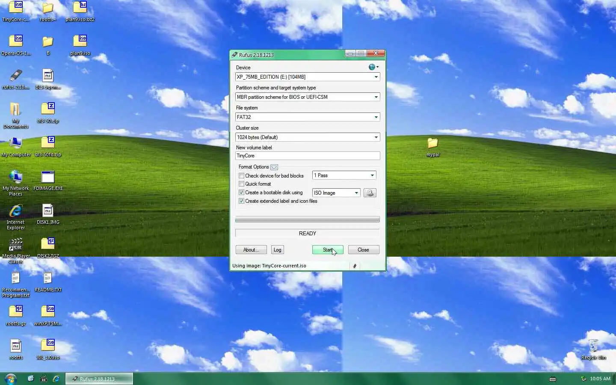This screenshot has width=616, height=385.
Task: Click the New volume label field
Action: click(308, 156)
